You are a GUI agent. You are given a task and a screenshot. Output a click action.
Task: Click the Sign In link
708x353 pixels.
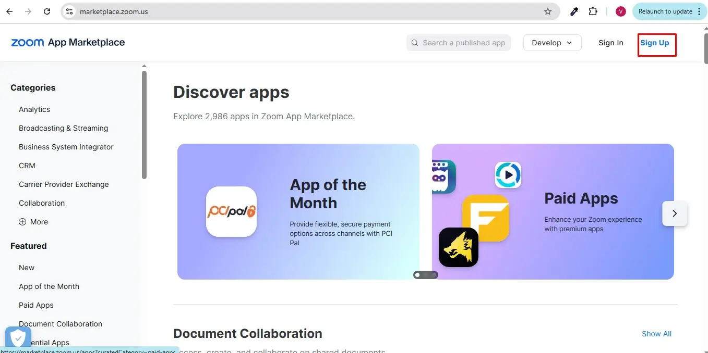tap(610, 43)
